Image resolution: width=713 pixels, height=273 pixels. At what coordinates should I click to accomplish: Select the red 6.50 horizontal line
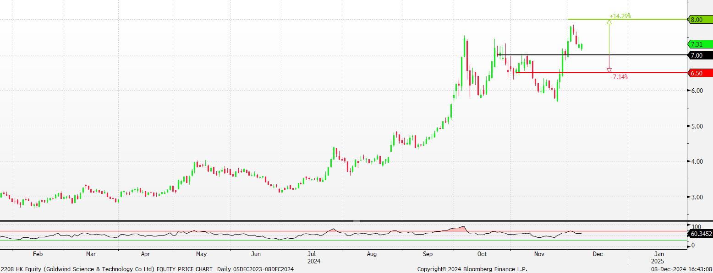click(602, 73)
